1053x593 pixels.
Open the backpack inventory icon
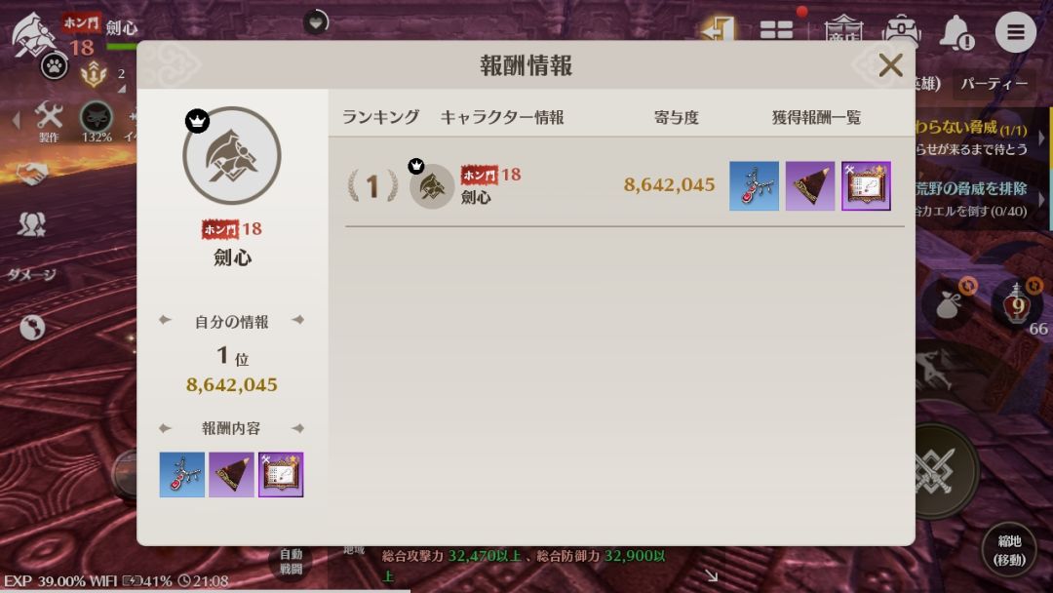[x=901, y=31]
